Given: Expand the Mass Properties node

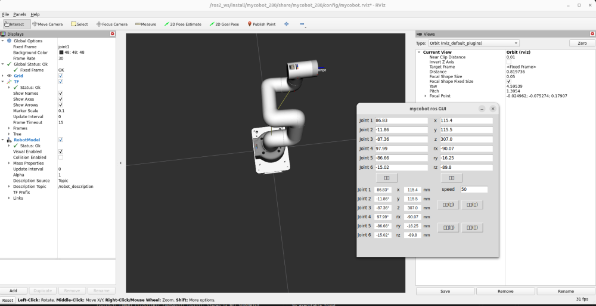Looking at the screenshot, I should coord(9,163).
